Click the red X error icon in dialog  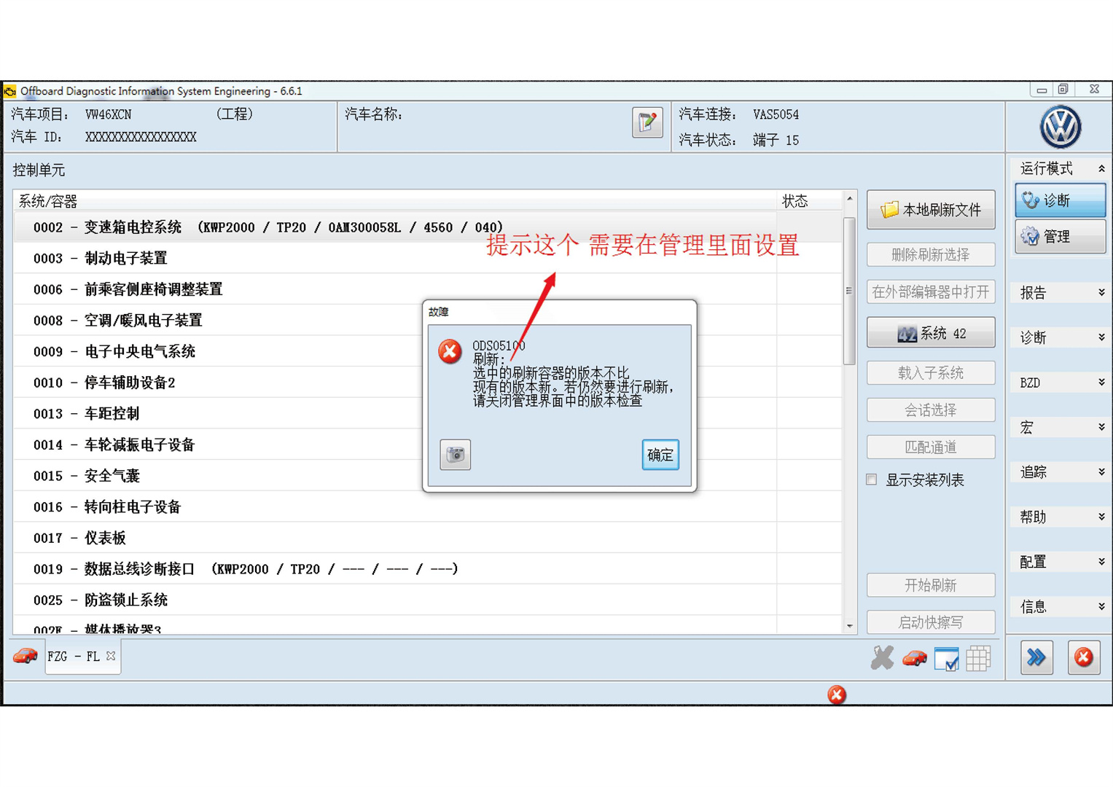[x=450, y=352]
